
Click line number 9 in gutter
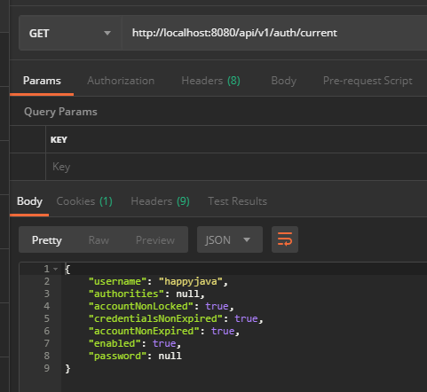click(47, 368)
